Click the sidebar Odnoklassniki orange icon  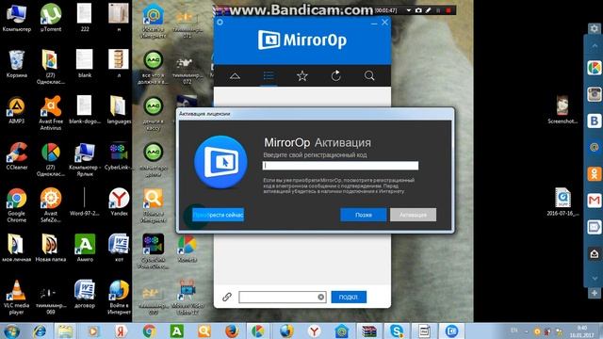(595, 173)
